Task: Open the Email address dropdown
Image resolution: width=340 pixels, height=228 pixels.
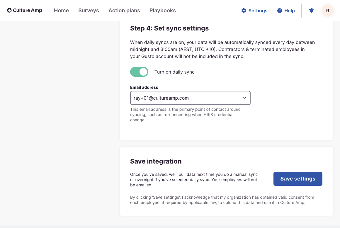Action: point(190,98)
